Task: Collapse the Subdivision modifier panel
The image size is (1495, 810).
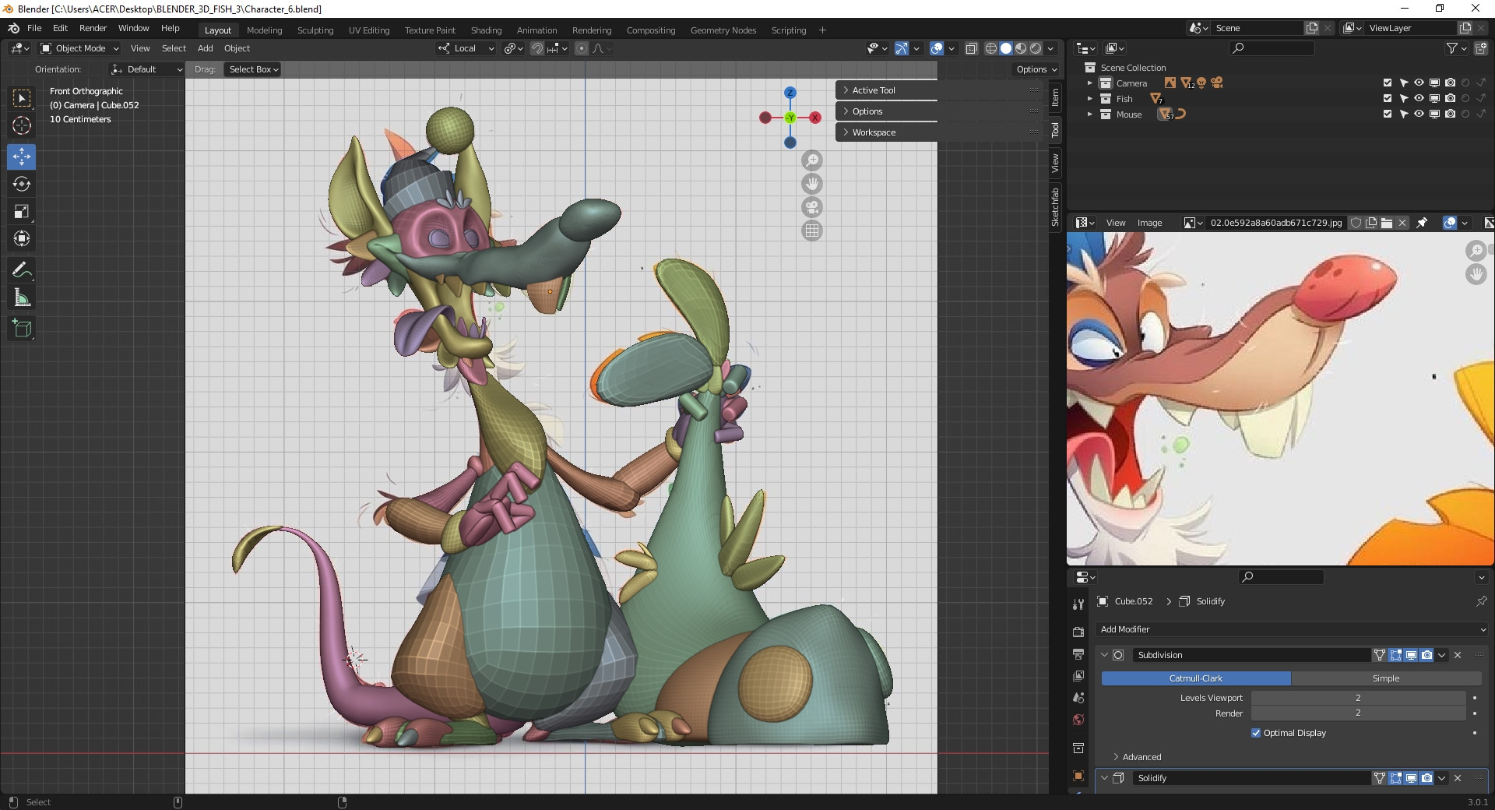Action: pyautogui.click(x=1104, y=655)
